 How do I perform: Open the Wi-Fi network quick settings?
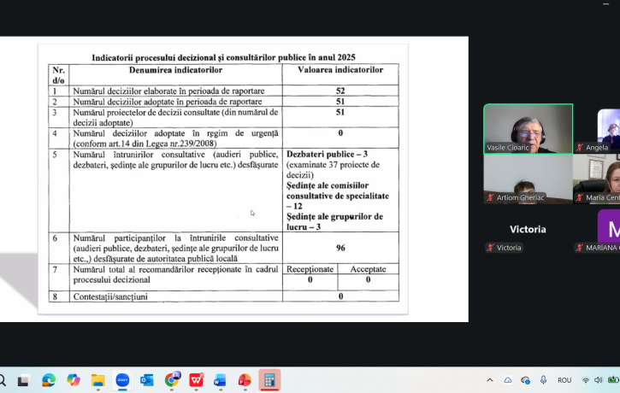[586, 380]
